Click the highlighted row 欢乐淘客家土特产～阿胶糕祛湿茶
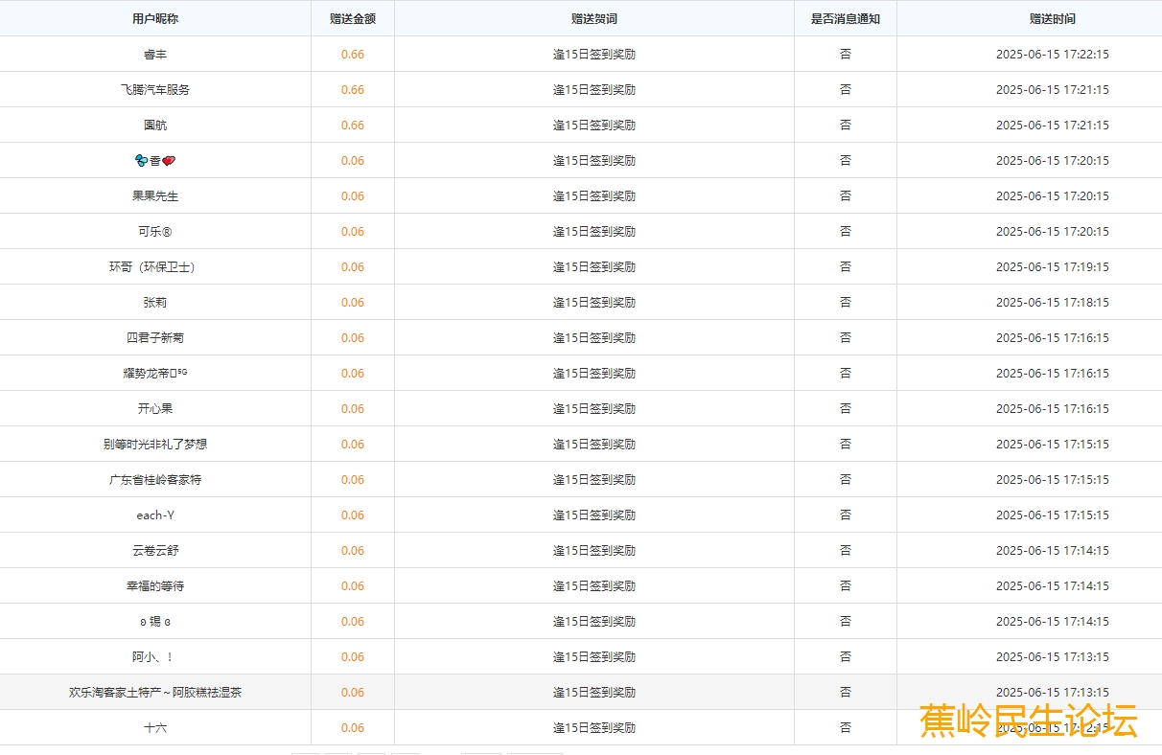The height and width of the screenshot is (755, 1162). click(x=155, y=693)
